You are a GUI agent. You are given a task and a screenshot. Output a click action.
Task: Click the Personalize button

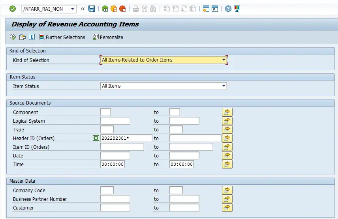pyautogui.click(x=108, y=37)
